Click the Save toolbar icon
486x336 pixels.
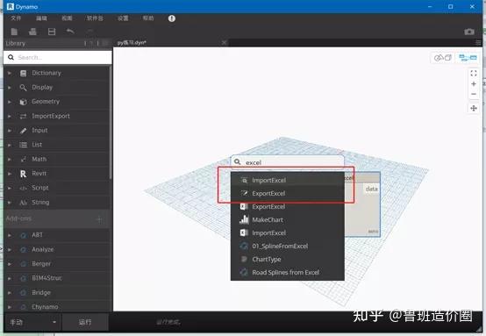(52, 32)
